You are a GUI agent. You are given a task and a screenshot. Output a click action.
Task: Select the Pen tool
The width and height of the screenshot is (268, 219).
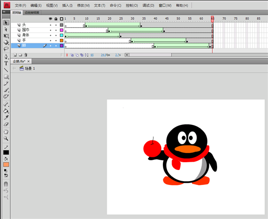[6, 57]
